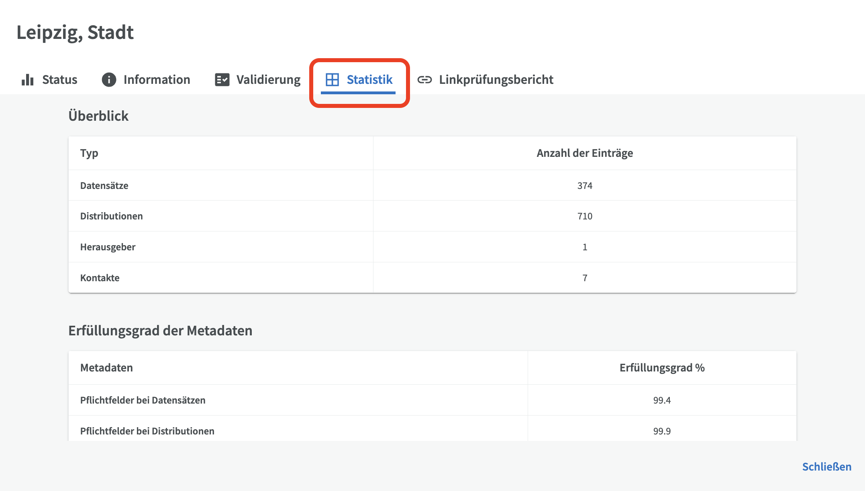Click the Information circle icon
This screenshot has height=491, width=865.
[x=109, y=80]
